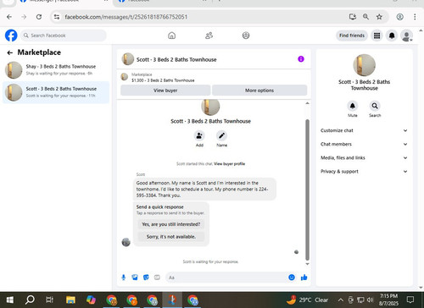Screen dimensions: 424x308
Task: Open the Groups icon in top navigation
Action: pyautogui.click(x=246, y=36)
